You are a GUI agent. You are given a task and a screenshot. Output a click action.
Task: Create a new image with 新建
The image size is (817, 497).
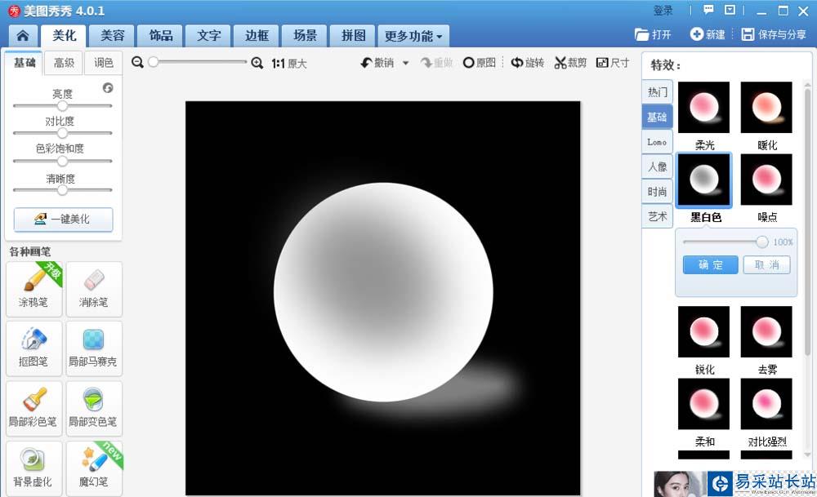708,34
